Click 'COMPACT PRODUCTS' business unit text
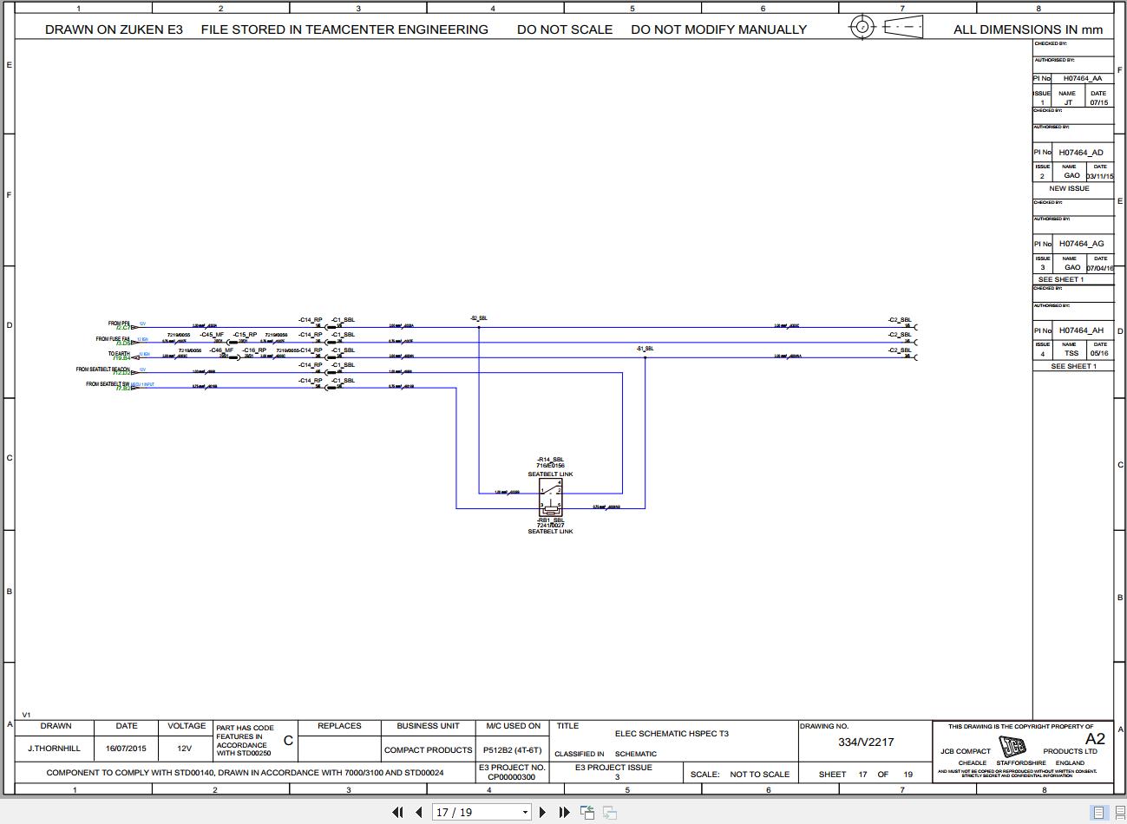Screen dimensions: 1127x824 point(428,749)
